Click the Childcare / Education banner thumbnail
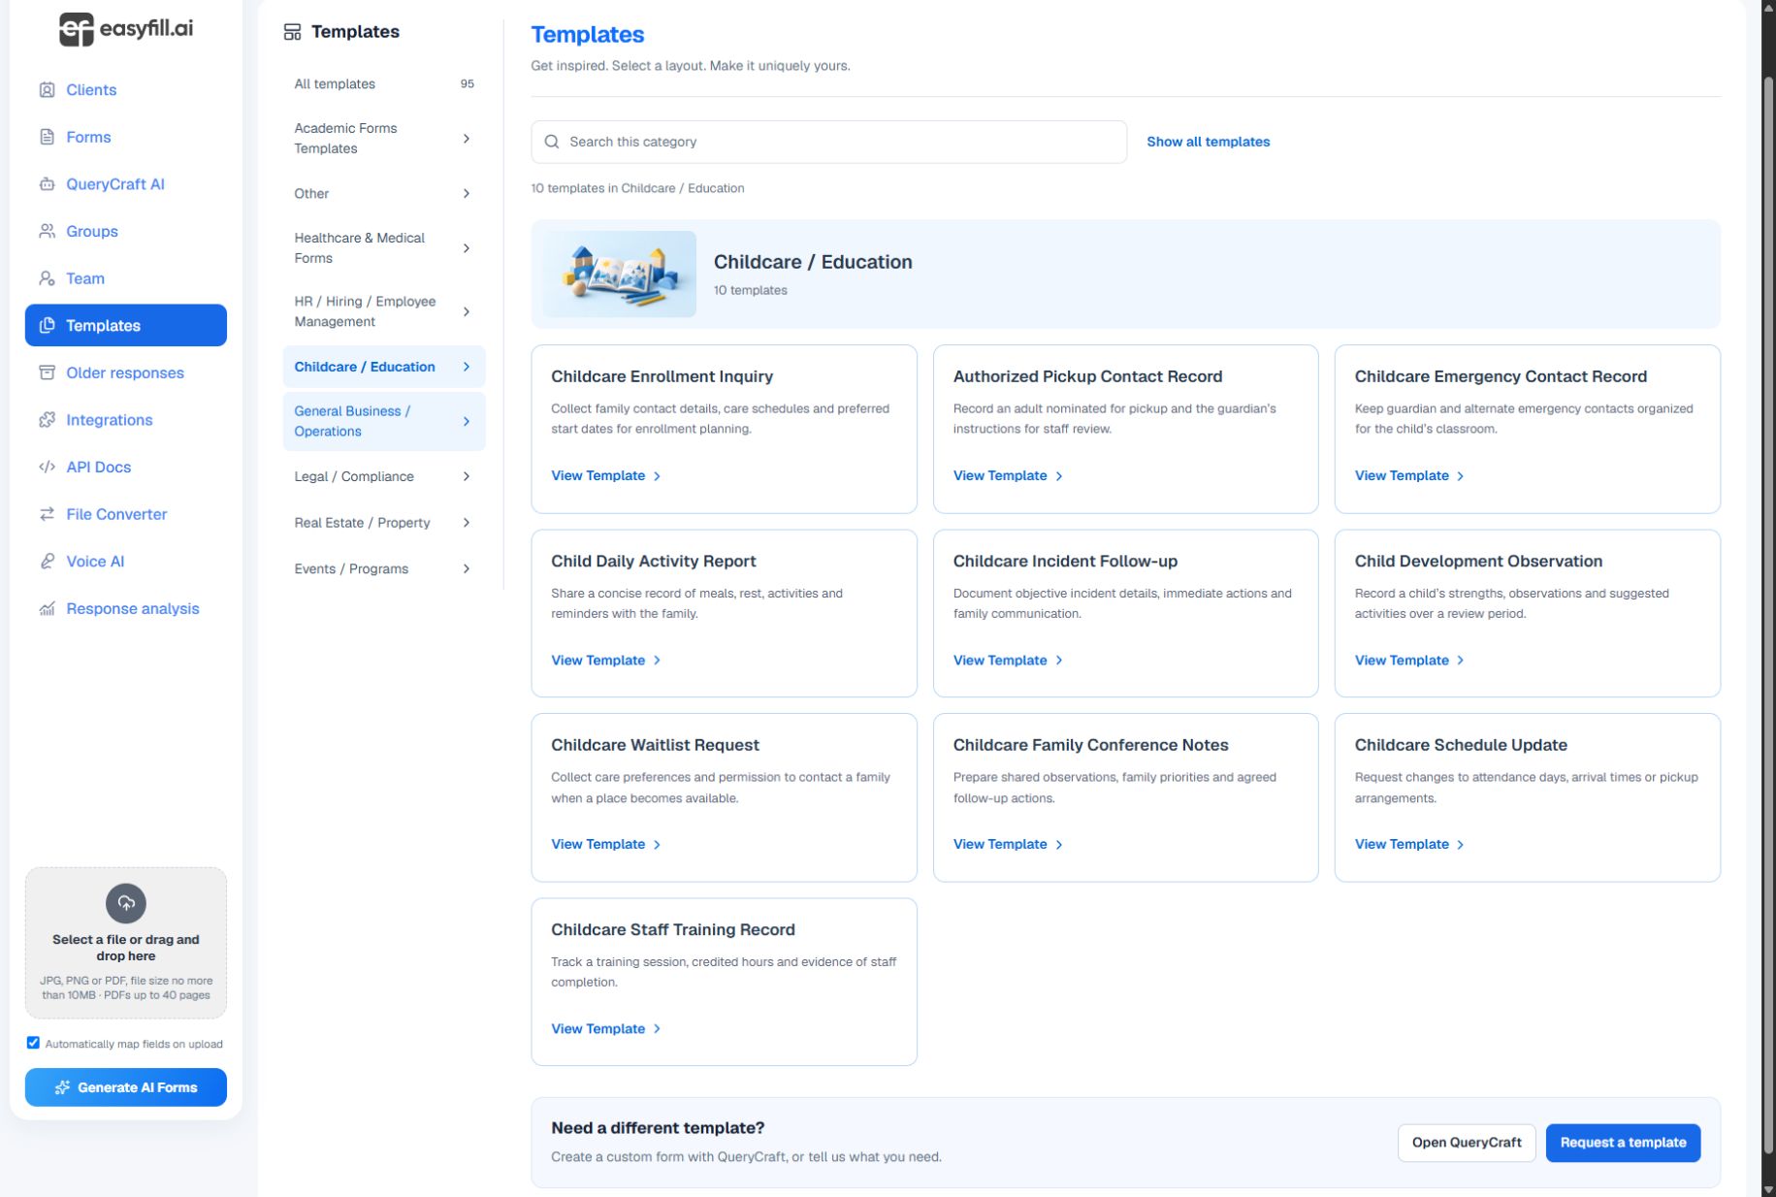 619,274
